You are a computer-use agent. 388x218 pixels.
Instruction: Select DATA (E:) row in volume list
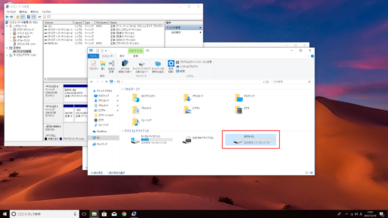pos(104,43)
